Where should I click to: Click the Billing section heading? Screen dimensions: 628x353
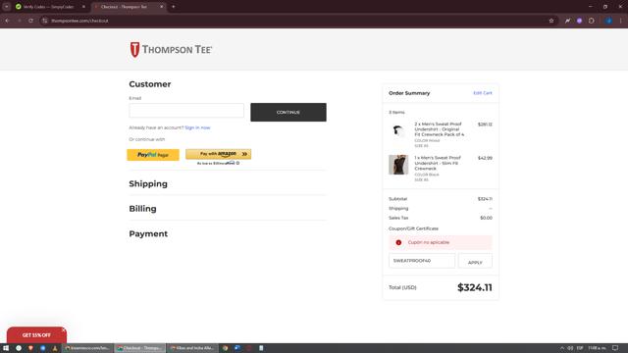click(142, 209)
